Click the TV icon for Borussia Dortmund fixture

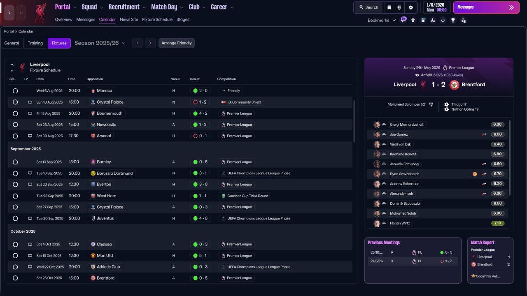click(x=30, y=173)
